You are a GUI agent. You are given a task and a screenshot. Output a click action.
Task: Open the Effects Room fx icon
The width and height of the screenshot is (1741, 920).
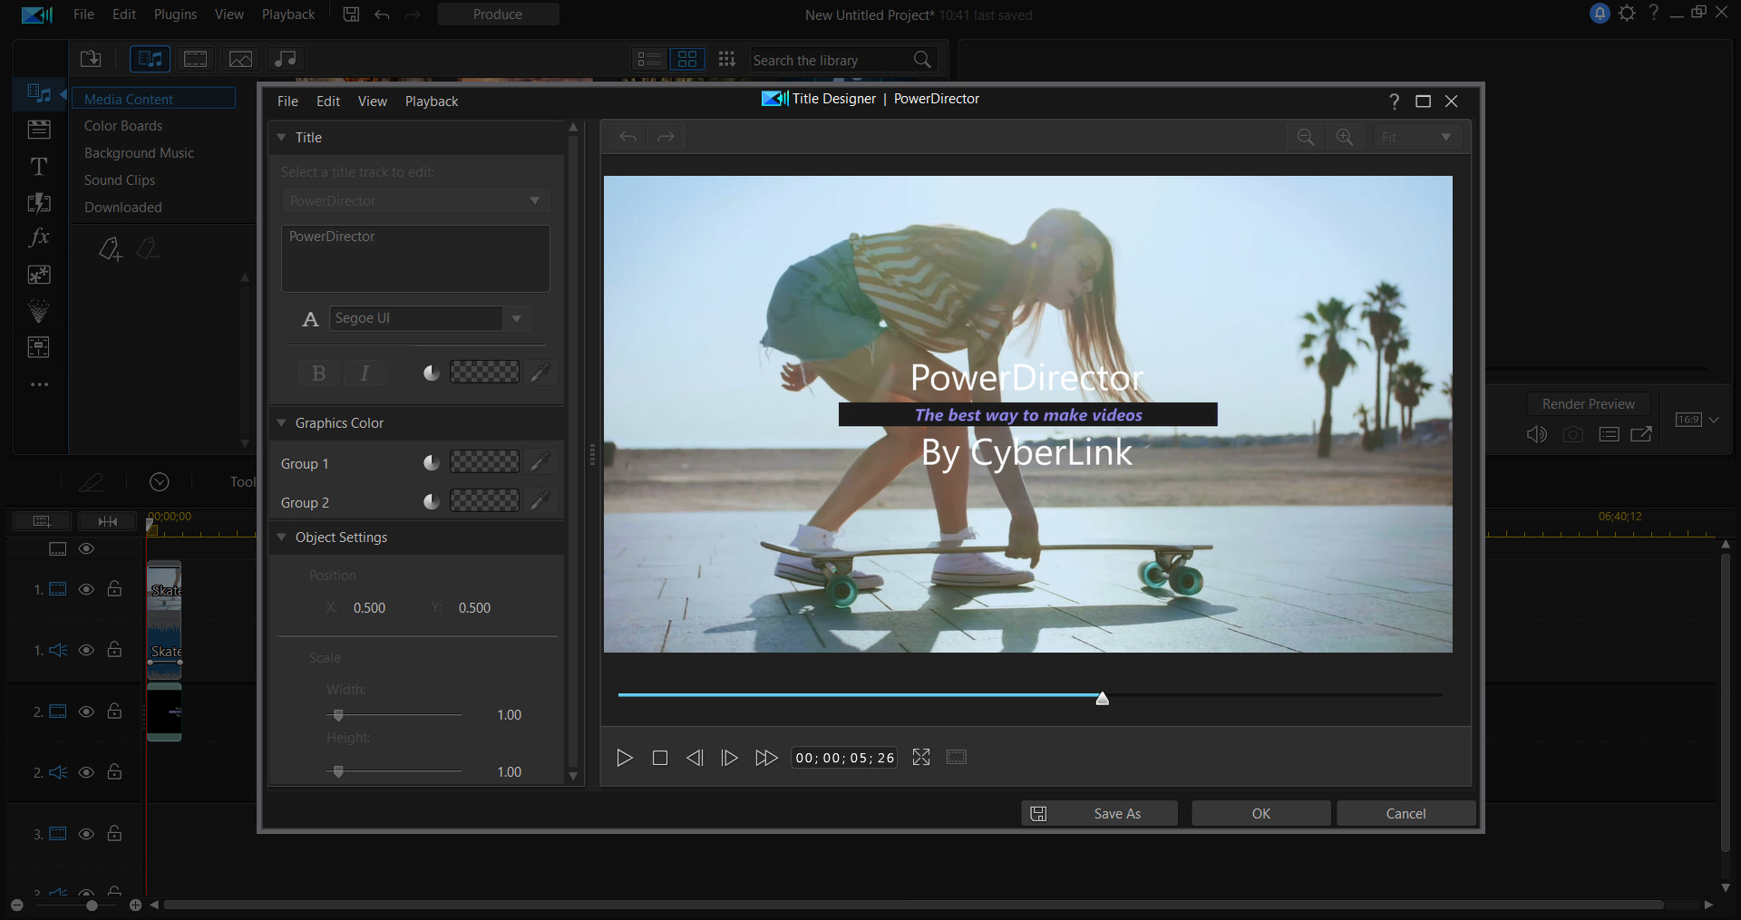click(39, 237)
